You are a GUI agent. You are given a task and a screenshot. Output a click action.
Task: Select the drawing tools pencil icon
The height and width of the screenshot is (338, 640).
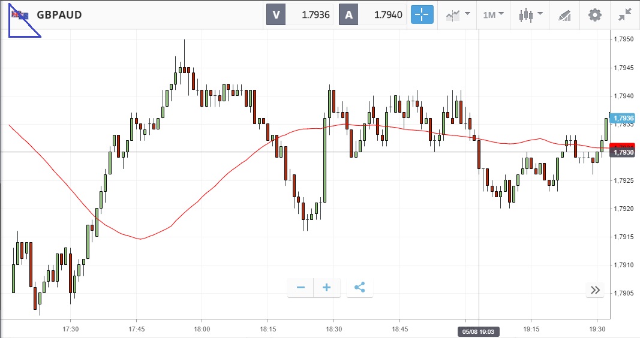(x=564, y=15)
